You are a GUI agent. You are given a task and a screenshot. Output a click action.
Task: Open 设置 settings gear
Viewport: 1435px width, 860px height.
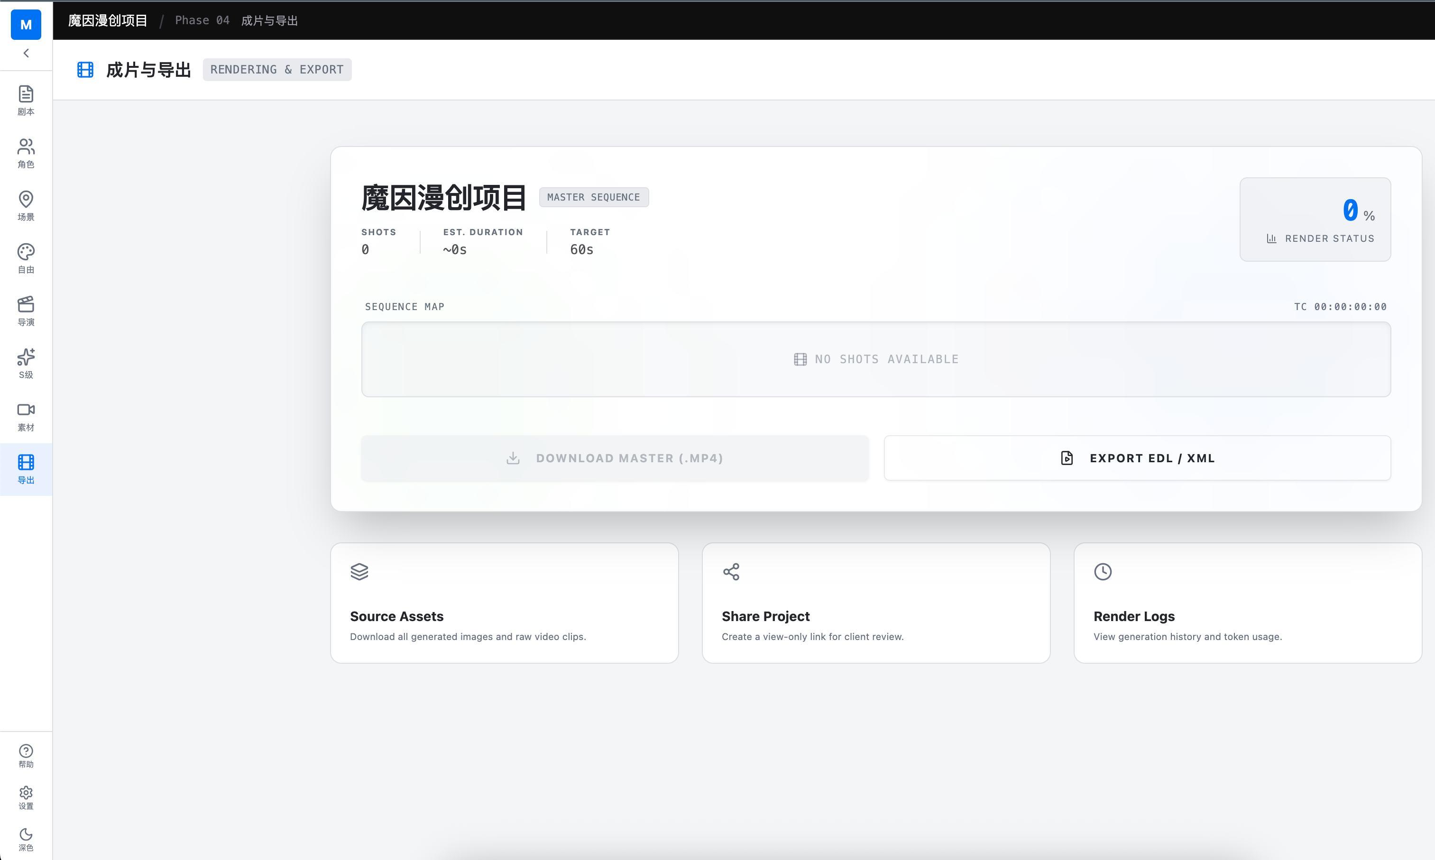coord(26,797)
